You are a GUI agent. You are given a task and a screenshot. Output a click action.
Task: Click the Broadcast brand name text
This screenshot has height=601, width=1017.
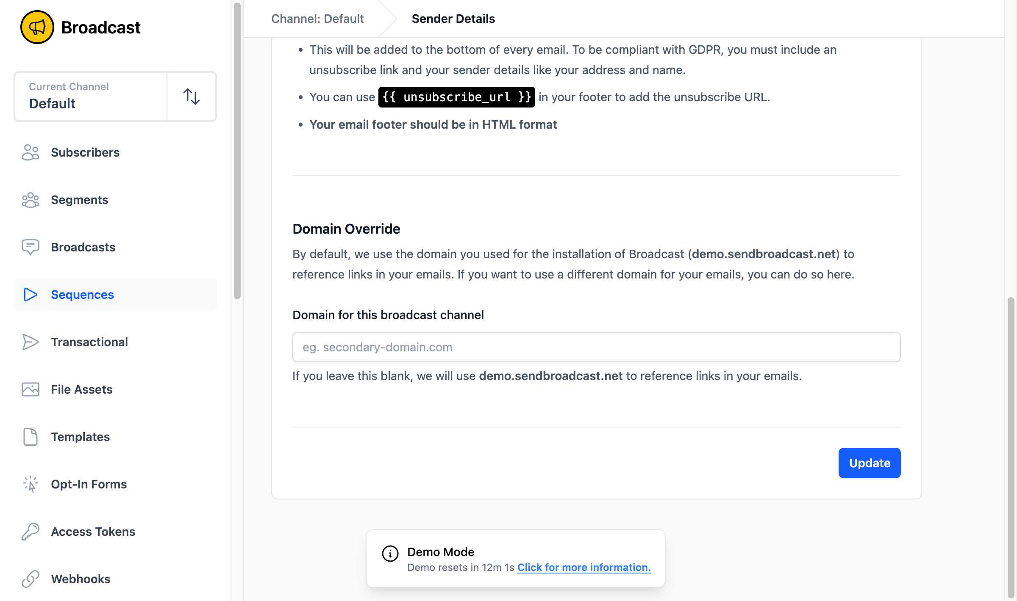100,28
